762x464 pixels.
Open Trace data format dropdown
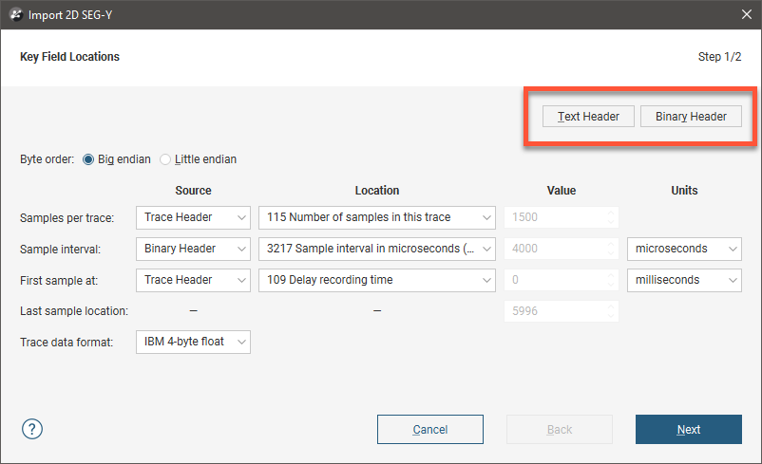click(x=193, y=342)
